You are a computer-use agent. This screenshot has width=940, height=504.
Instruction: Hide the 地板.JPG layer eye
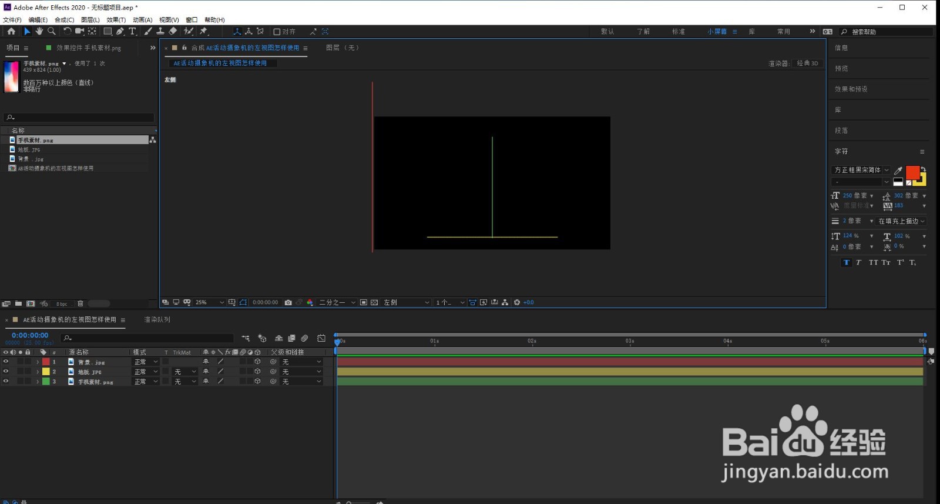pyautogui.click(x=6, y=372)
